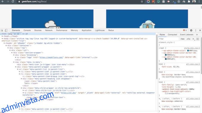Open all.min.css:1 link beside font-family rule
This screenshot has width=202, height=113.
click(193, 82)
